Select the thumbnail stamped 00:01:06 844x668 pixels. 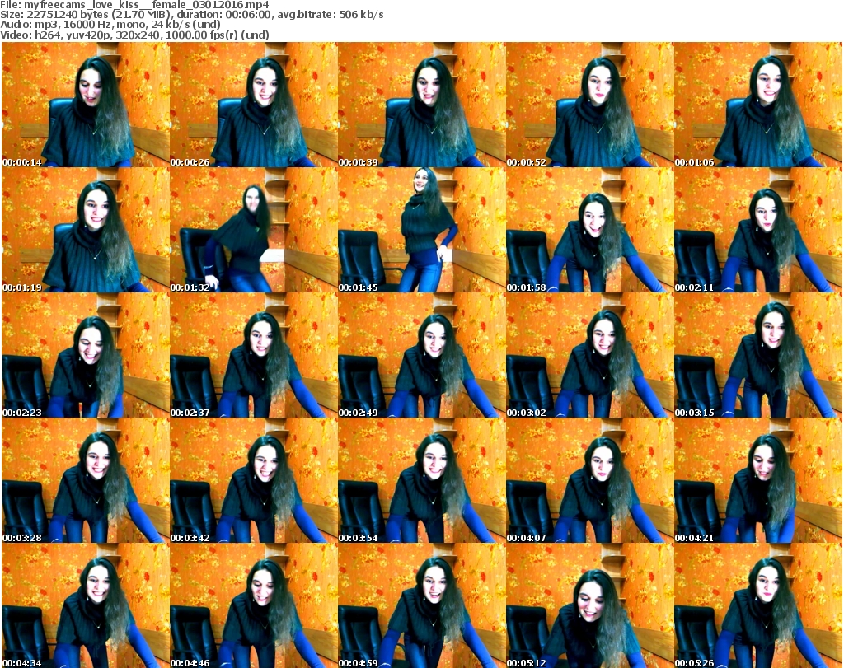pyautogui.click(x=758, y=105)
